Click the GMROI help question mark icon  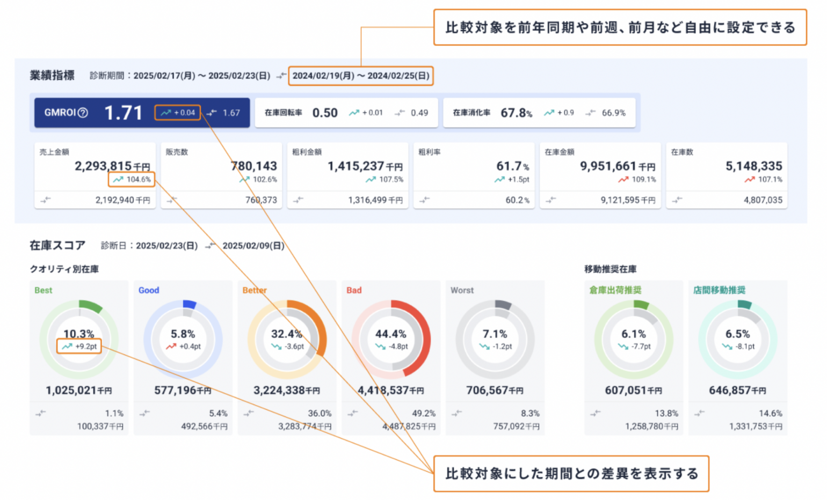[83, 113]
